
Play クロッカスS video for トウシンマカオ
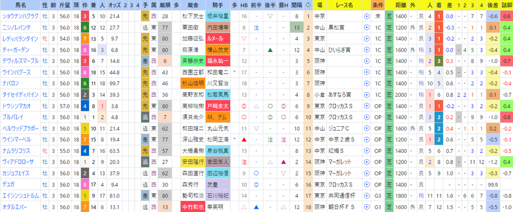(367, 106)
